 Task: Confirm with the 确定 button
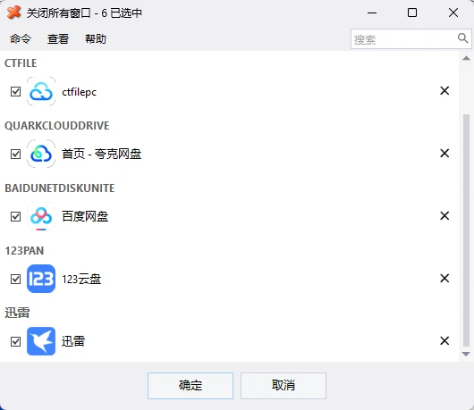(190, 386)
